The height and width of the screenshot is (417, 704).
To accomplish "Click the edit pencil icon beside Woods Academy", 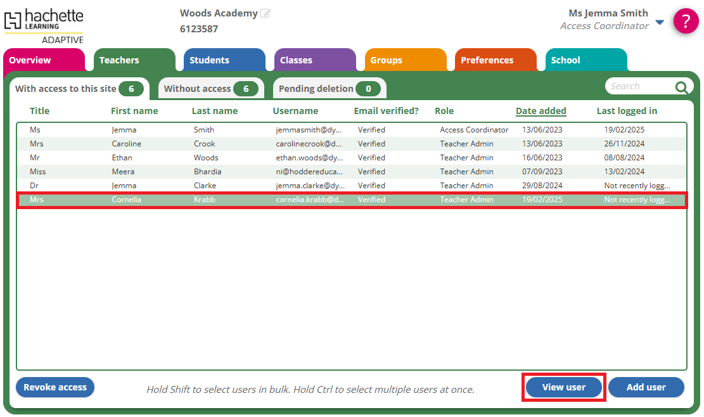I will tap(266, 13).
